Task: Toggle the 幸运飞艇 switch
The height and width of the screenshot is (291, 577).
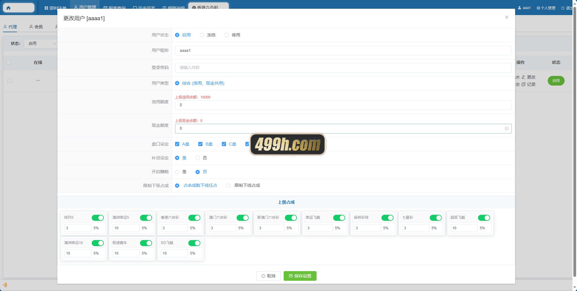Action: pos(339,218)
